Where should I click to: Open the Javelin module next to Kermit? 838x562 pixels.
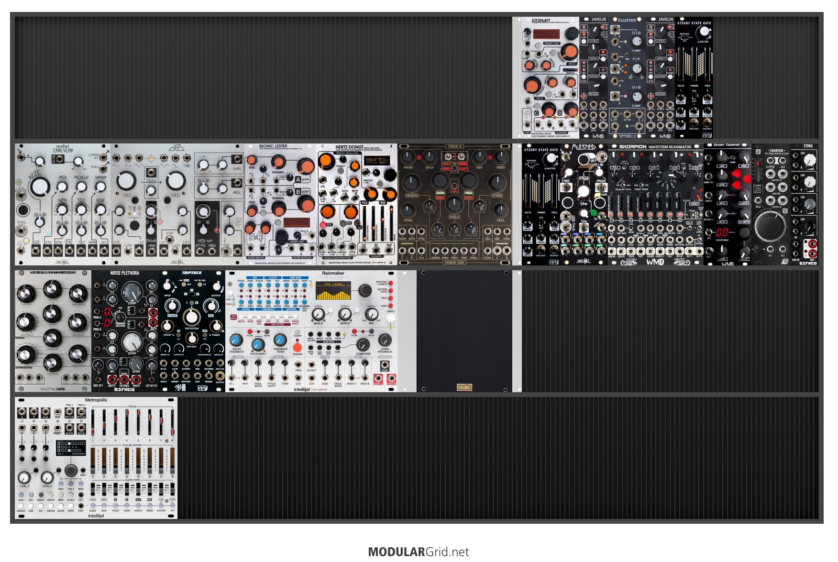click(x=594, y=78)
